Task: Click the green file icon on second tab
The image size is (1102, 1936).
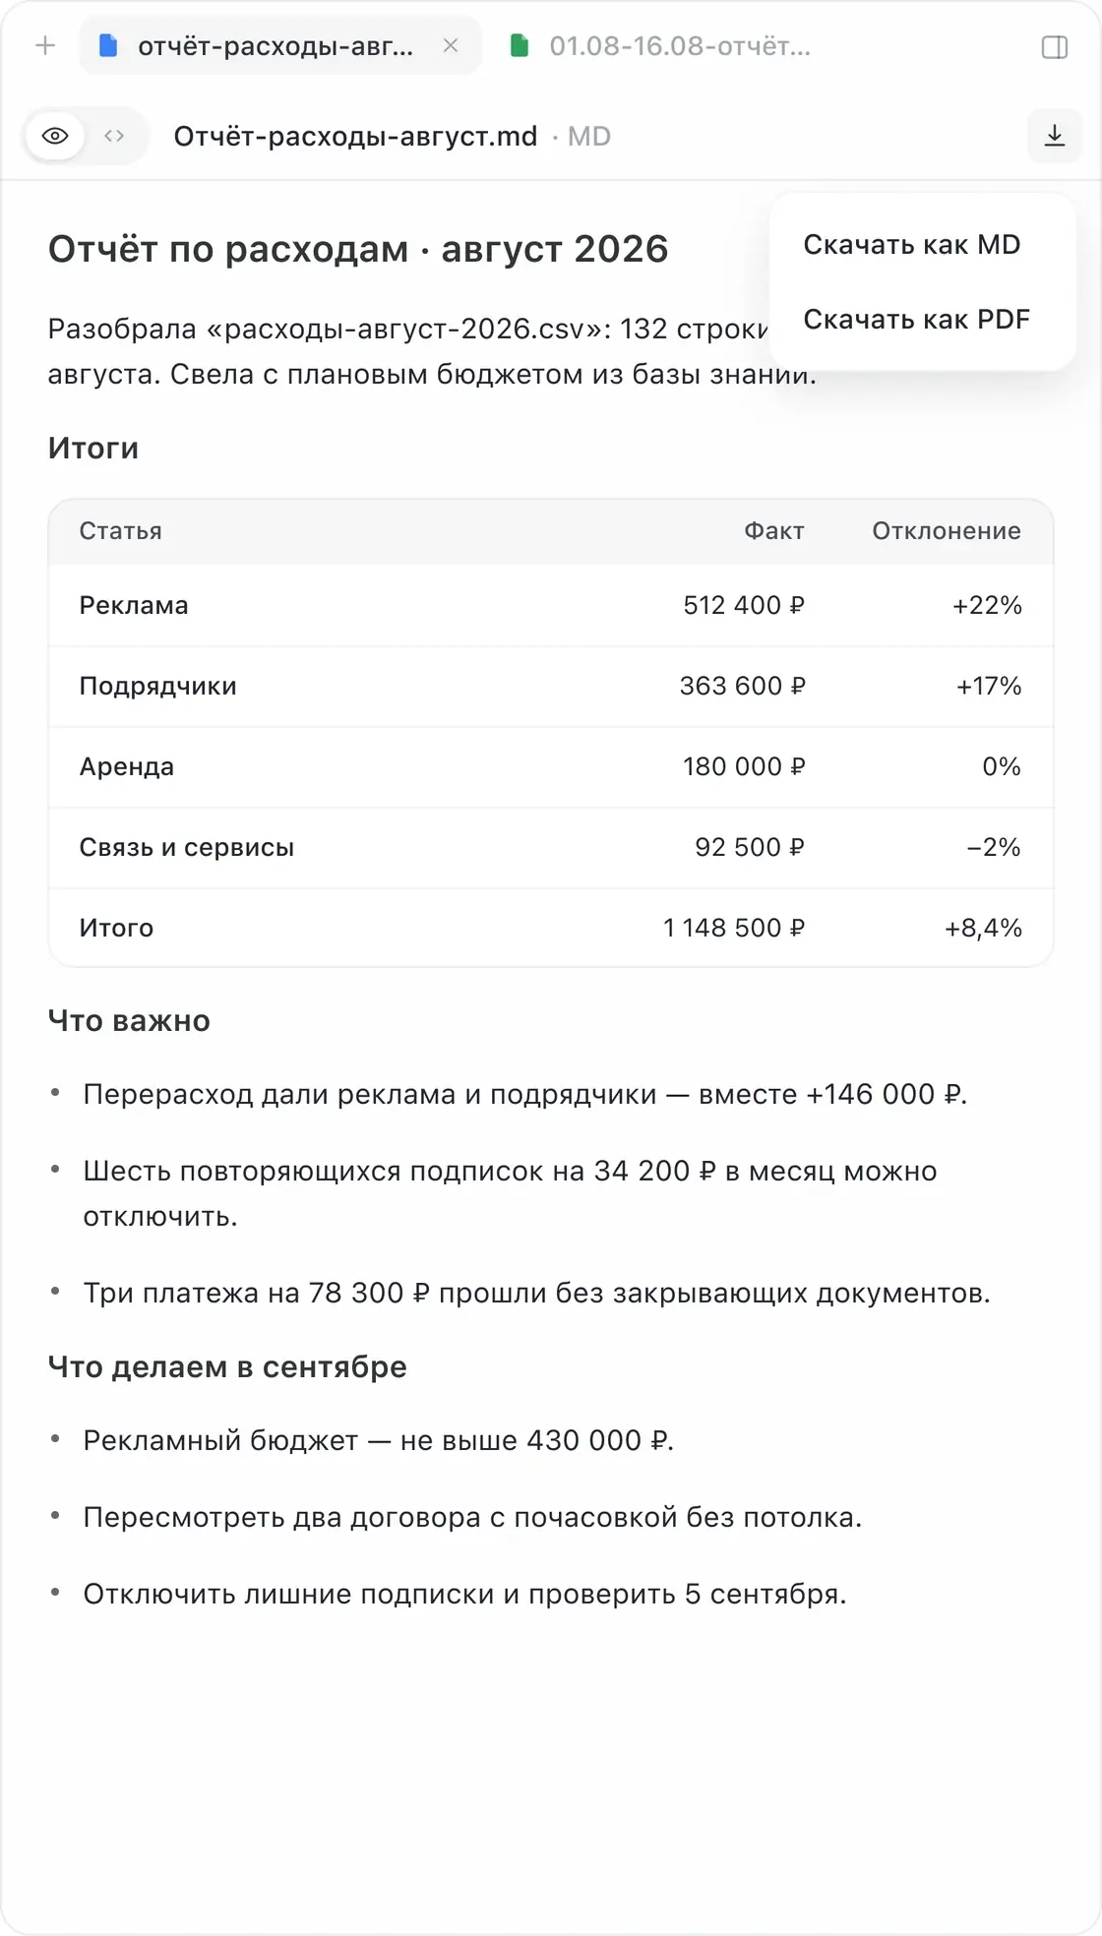Action: coord(520,45)
